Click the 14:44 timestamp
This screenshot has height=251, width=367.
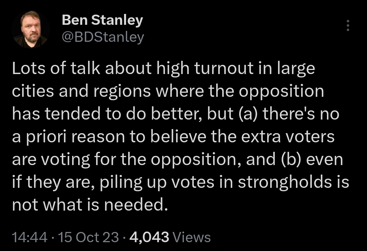(x=30, y=237)
